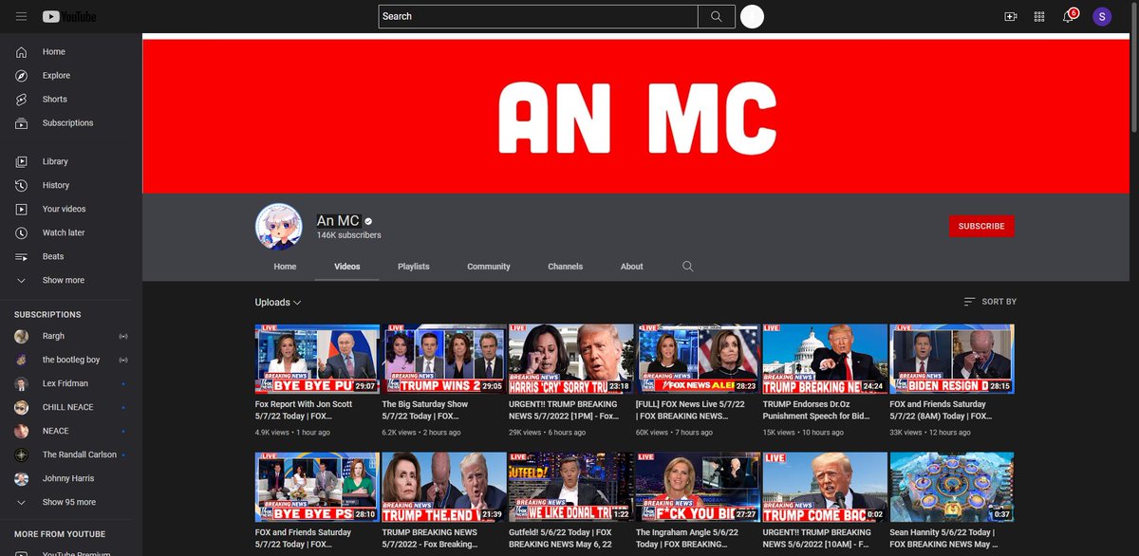
Task: Open account avatar menu
Action: (1102, 16)
